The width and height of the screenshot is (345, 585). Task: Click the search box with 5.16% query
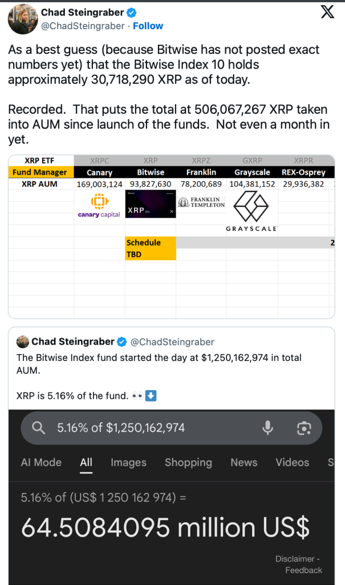click(148, 427)
